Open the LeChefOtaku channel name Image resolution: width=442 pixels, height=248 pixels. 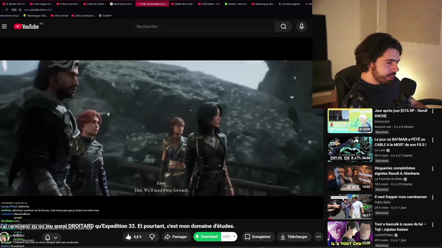(384, 235)
